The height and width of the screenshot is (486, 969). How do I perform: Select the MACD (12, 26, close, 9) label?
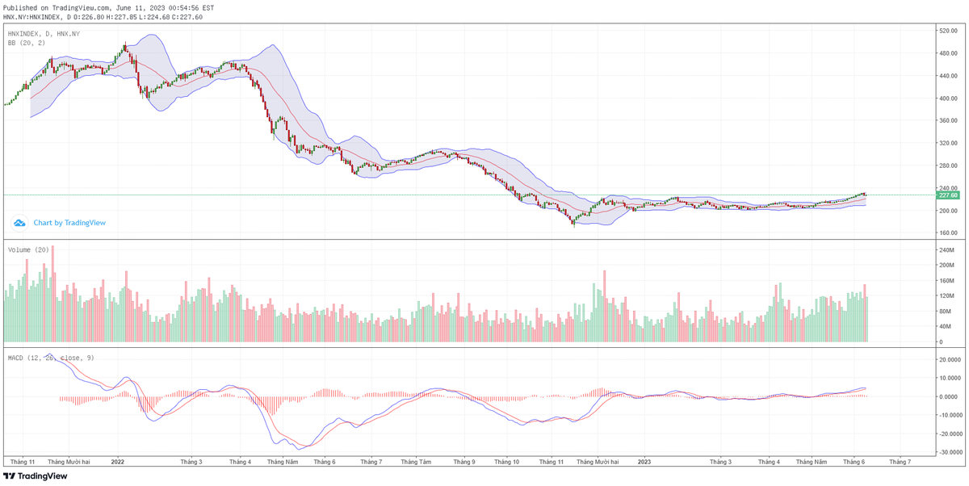(51, 357)
